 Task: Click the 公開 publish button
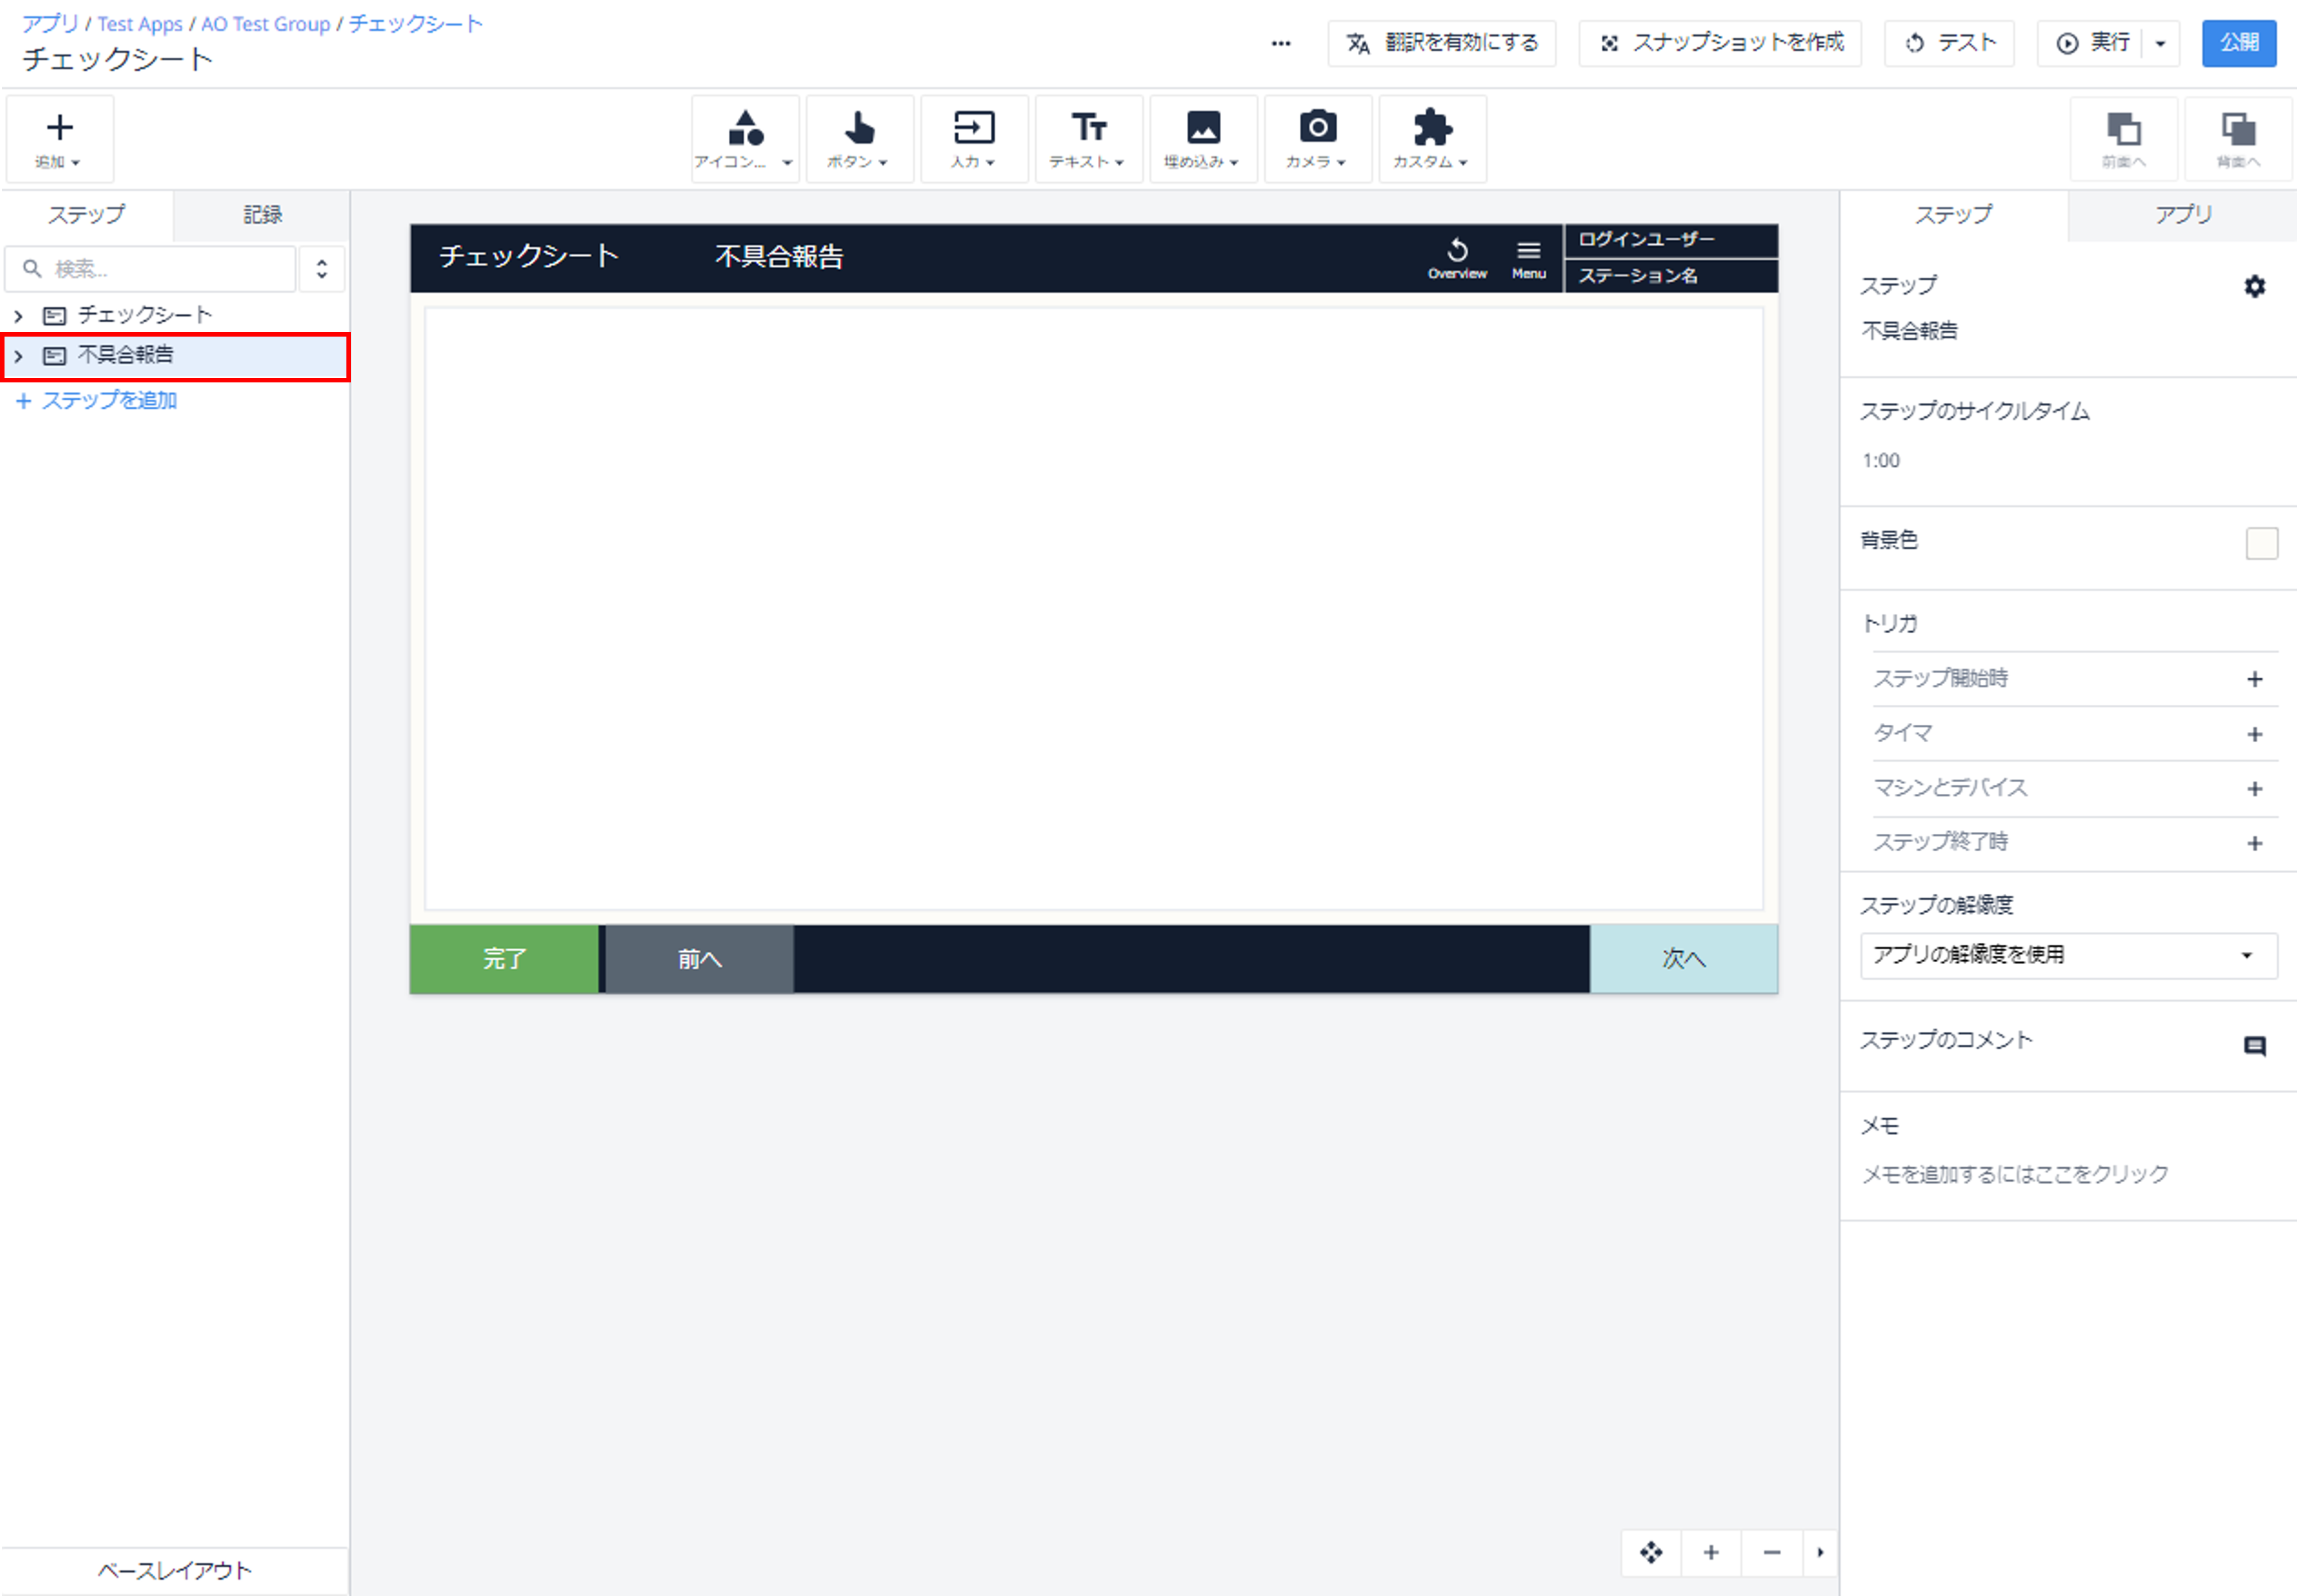(x=2239, y=43)
